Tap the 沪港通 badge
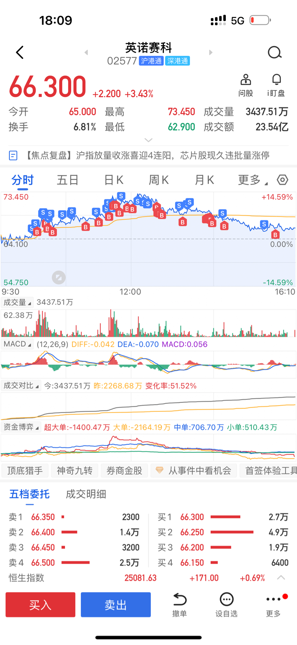Viewport: 297px width, 645px height. click(x=151, y=61)
